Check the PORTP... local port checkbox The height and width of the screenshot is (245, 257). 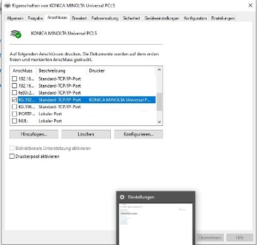14,114
